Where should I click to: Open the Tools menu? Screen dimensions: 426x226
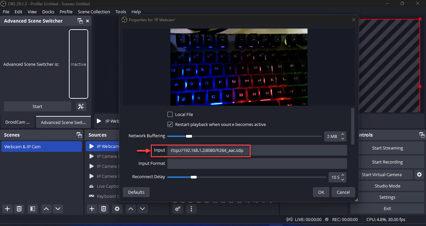[x=121, y=12]
